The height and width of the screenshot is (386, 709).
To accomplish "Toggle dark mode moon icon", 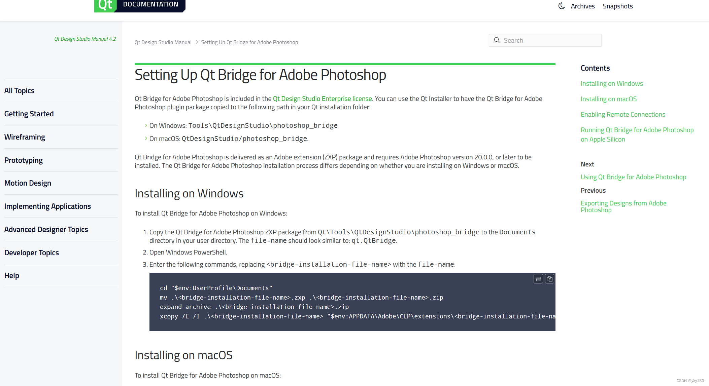I will coord(562,6).
